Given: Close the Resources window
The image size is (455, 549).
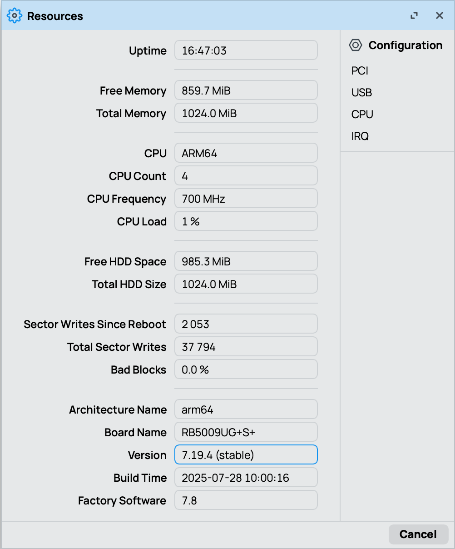Looking at the screenshot, I should coord(440,16).
